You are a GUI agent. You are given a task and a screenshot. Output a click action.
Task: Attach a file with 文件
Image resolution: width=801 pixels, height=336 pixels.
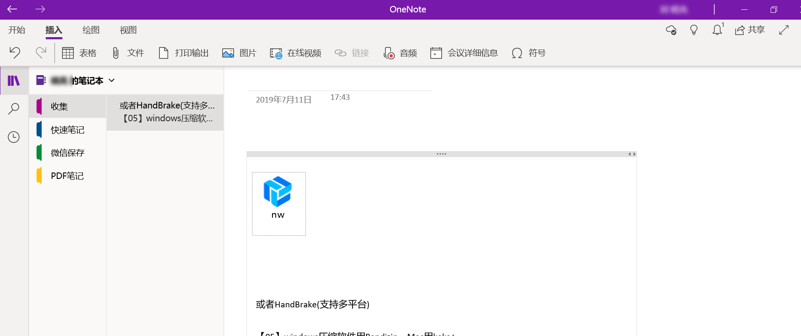click(128, 53)
